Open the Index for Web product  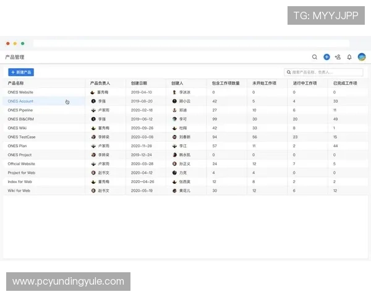[x=20, y=182]
